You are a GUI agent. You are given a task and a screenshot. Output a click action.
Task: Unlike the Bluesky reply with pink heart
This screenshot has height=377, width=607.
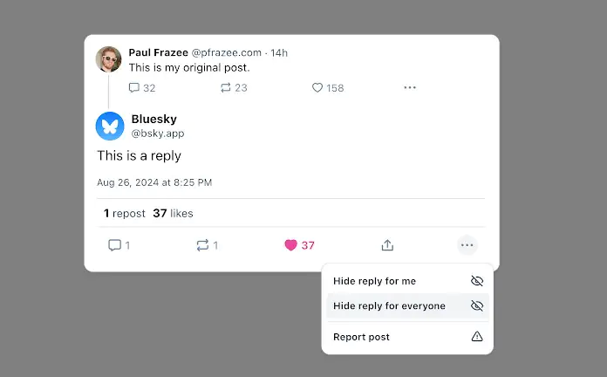click(290, 245)
